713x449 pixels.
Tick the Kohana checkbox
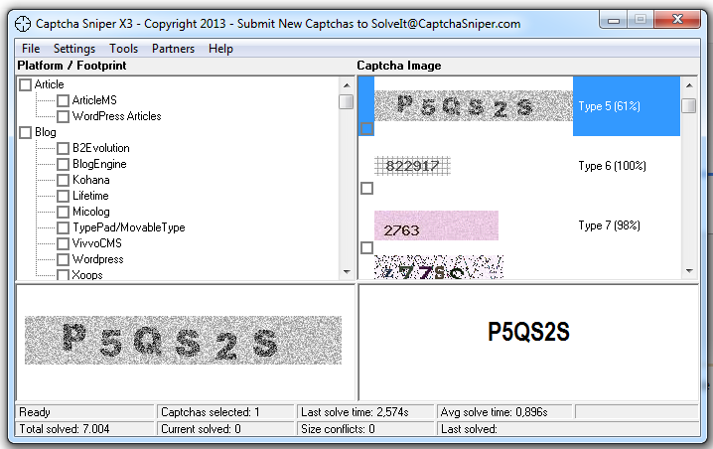64,180
